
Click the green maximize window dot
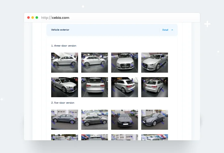pos(37,18)
